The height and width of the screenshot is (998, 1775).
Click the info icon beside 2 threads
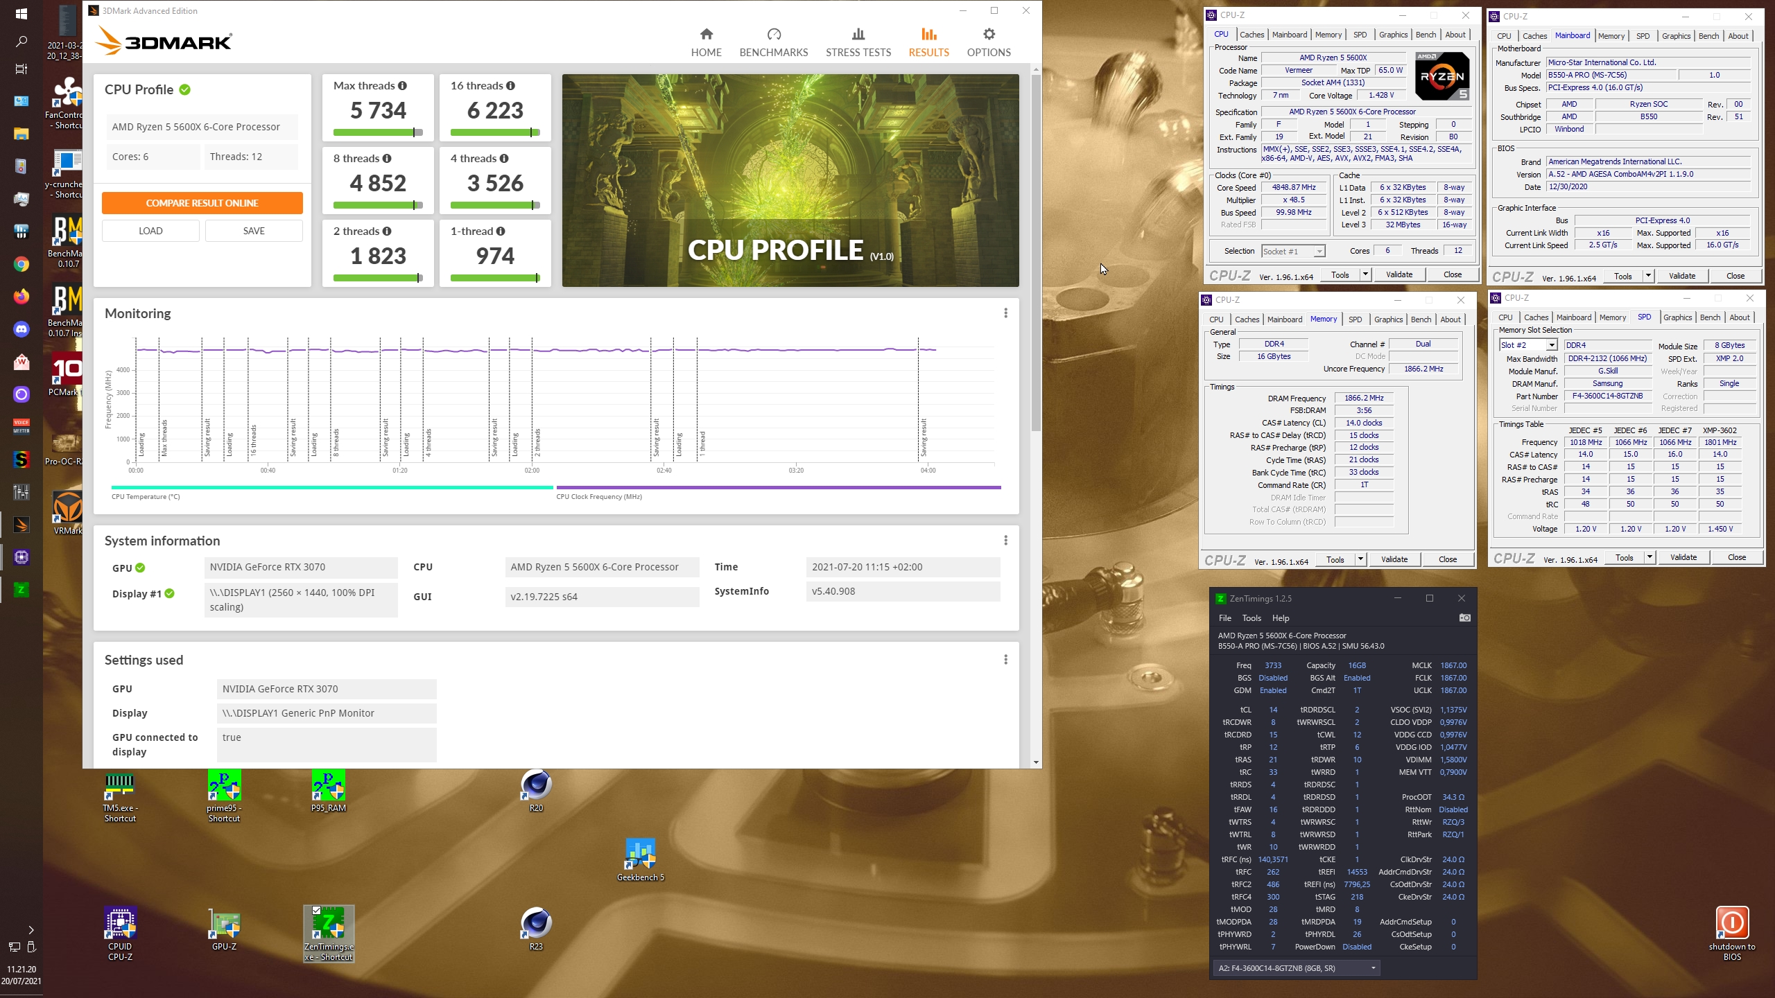pyautogui.click(x=387, y=231)
